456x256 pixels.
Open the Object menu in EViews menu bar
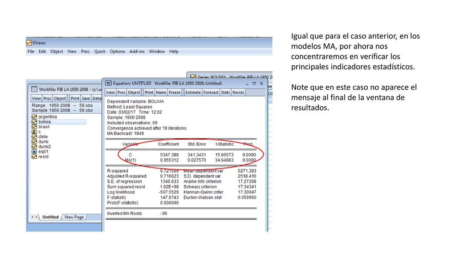coord(57,52)
